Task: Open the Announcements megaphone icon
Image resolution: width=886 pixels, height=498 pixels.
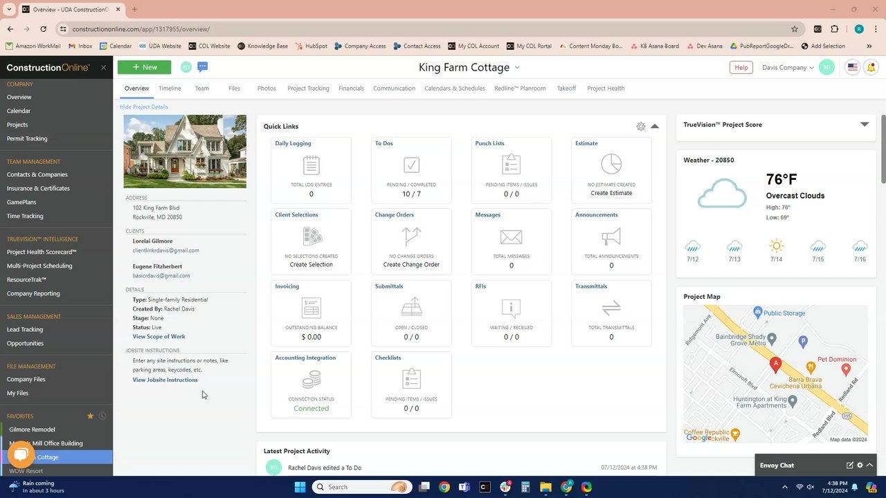Action: [x=611, y=237]
